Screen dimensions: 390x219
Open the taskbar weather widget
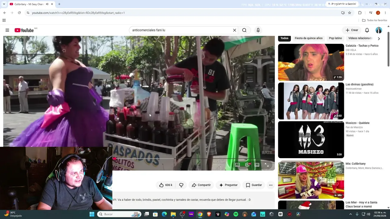(12, 214)
